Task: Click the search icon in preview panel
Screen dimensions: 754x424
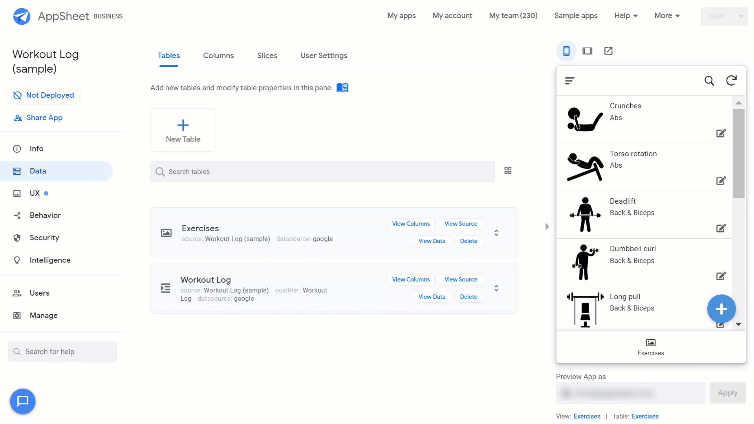Action: (709, 80)
